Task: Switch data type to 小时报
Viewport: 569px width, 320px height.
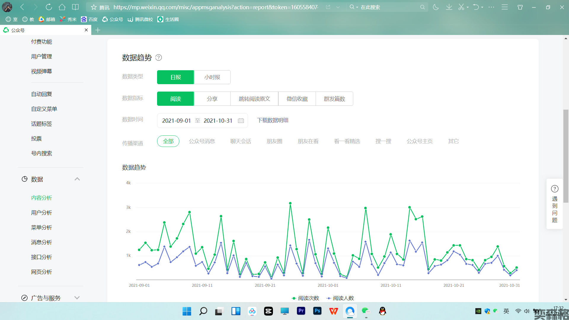Action: 212,77
